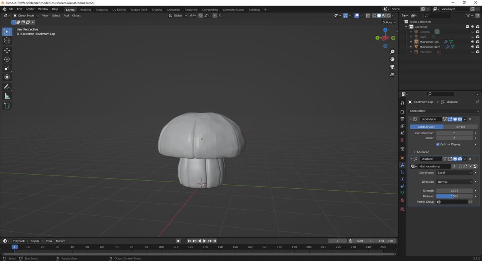Open the Modifier properties wrench tab

click(x=402, y=165)
